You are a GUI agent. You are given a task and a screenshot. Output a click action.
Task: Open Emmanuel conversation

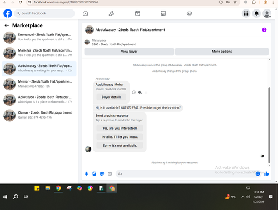click(x=39, y=37)
